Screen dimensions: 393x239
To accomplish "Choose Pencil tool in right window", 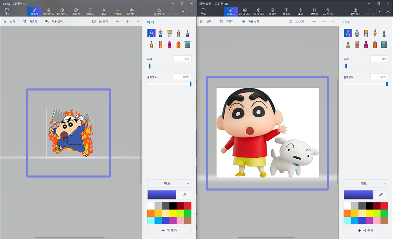I will pos(348,45).
